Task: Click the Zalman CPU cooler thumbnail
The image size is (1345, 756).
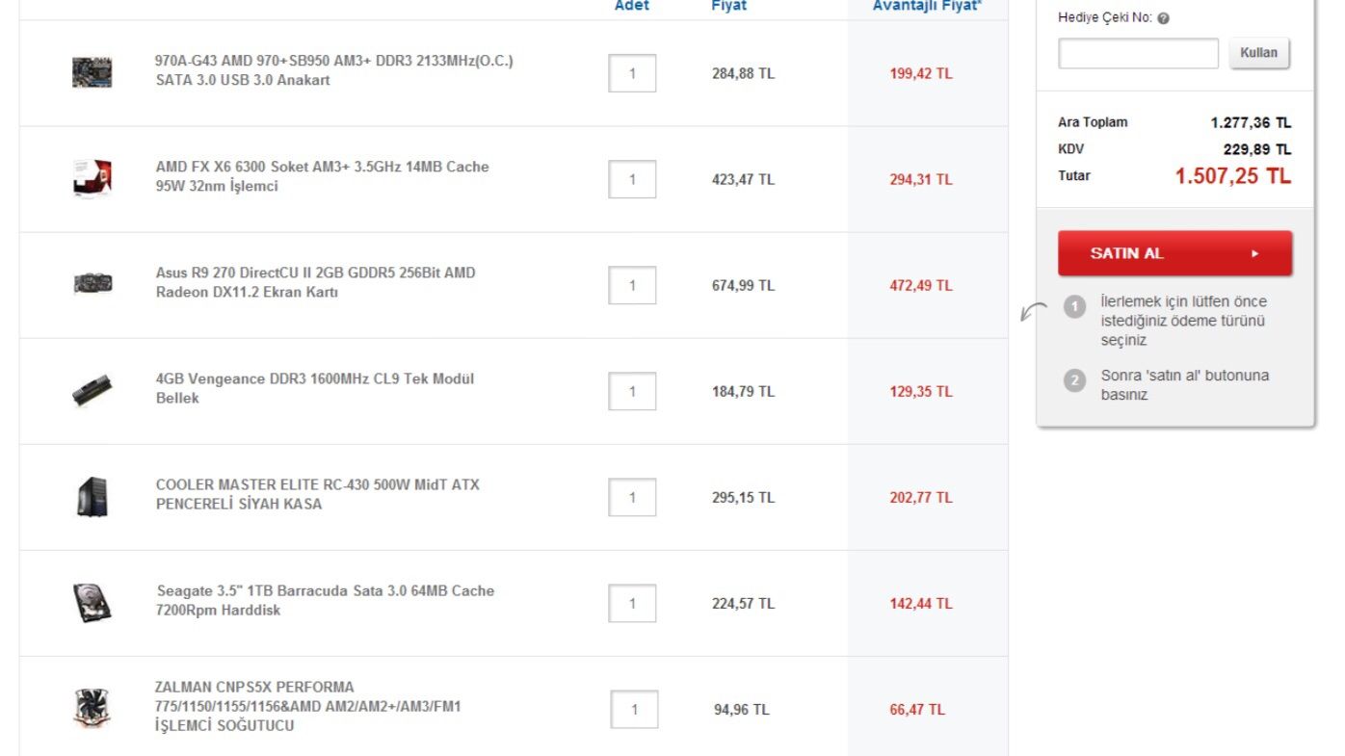Action: point(92,708)
